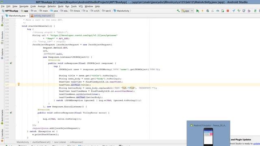Image resolution: width=260 pixels, height=146 pixels.
Task: Click main folder in navigation breadcrumb
Action: tap(44, 11)
